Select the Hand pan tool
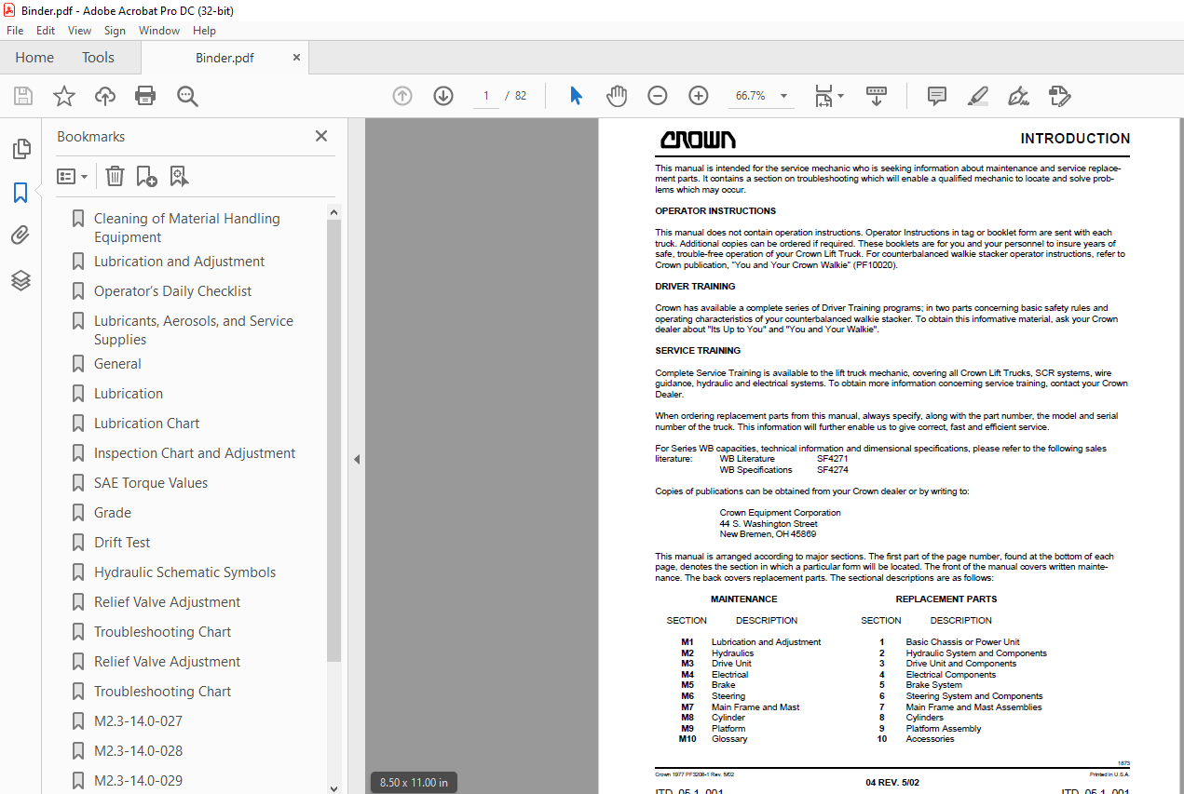This screenshot has width=1184, height=794. coord(617,96)
